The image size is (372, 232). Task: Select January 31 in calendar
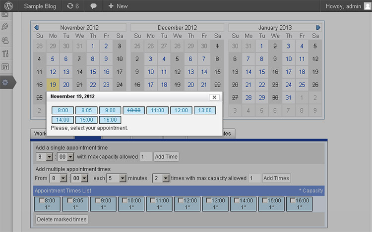coord(288,97)
